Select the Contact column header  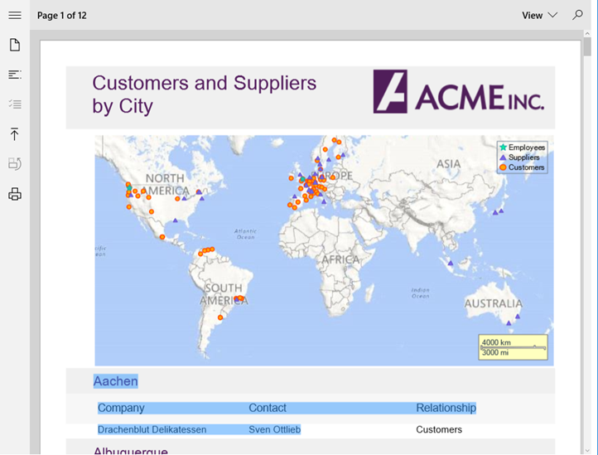point(268,408)
